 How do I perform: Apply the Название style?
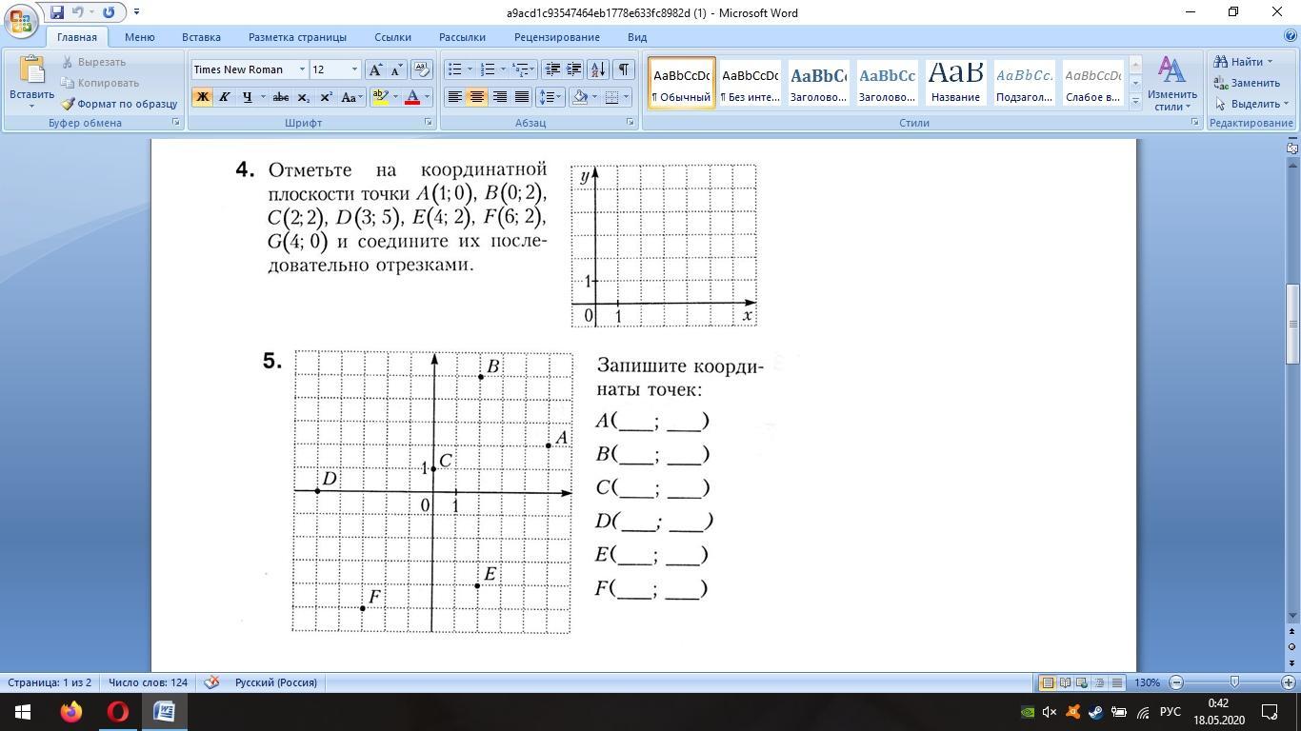pyautogui.click(x=955, y=83)
